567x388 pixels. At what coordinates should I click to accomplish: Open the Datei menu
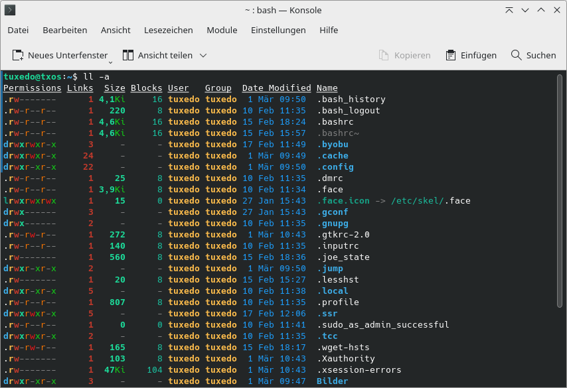[x=18, y=31]
